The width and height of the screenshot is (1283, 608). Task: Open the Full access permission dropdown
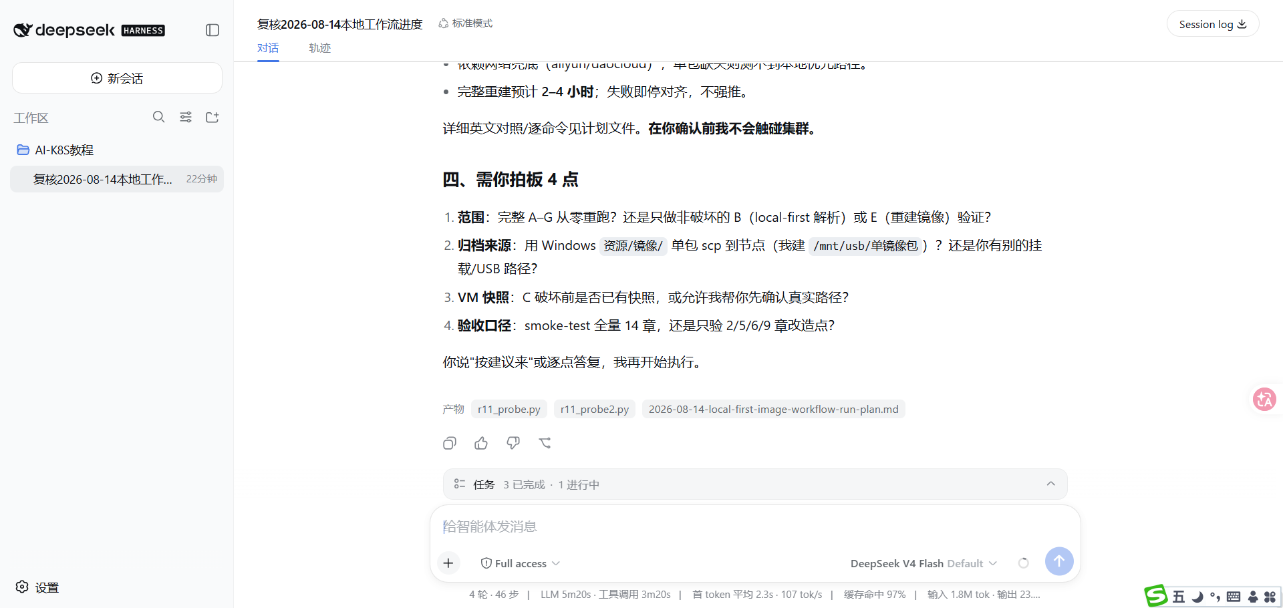521,563
